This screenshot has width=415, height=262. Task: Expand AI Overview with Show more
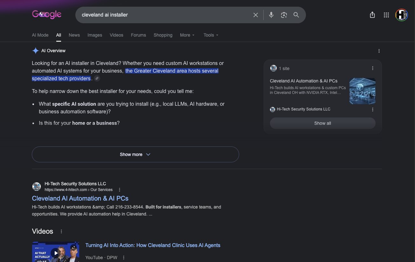(x=135, y=154)
